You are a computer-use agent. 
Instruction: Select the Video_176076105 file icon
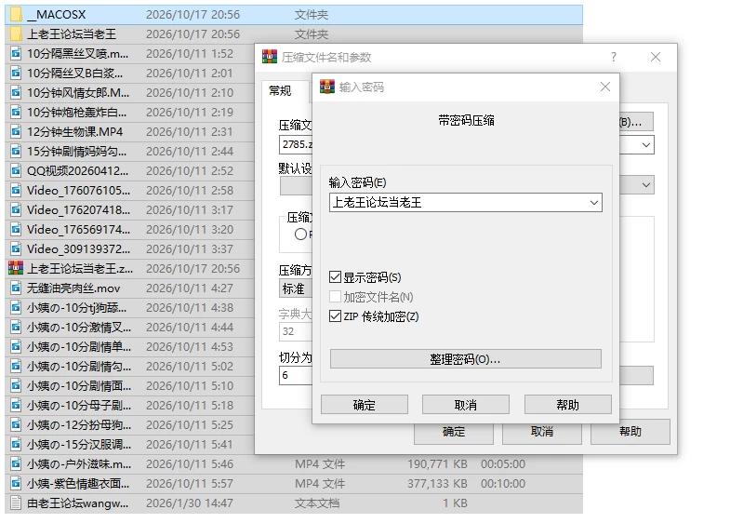point(16,191)
